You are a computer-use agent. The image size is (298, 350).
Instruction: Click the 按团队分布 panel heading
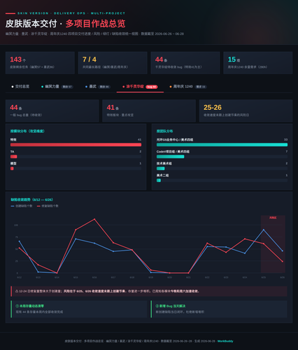[x=164, y=131]
